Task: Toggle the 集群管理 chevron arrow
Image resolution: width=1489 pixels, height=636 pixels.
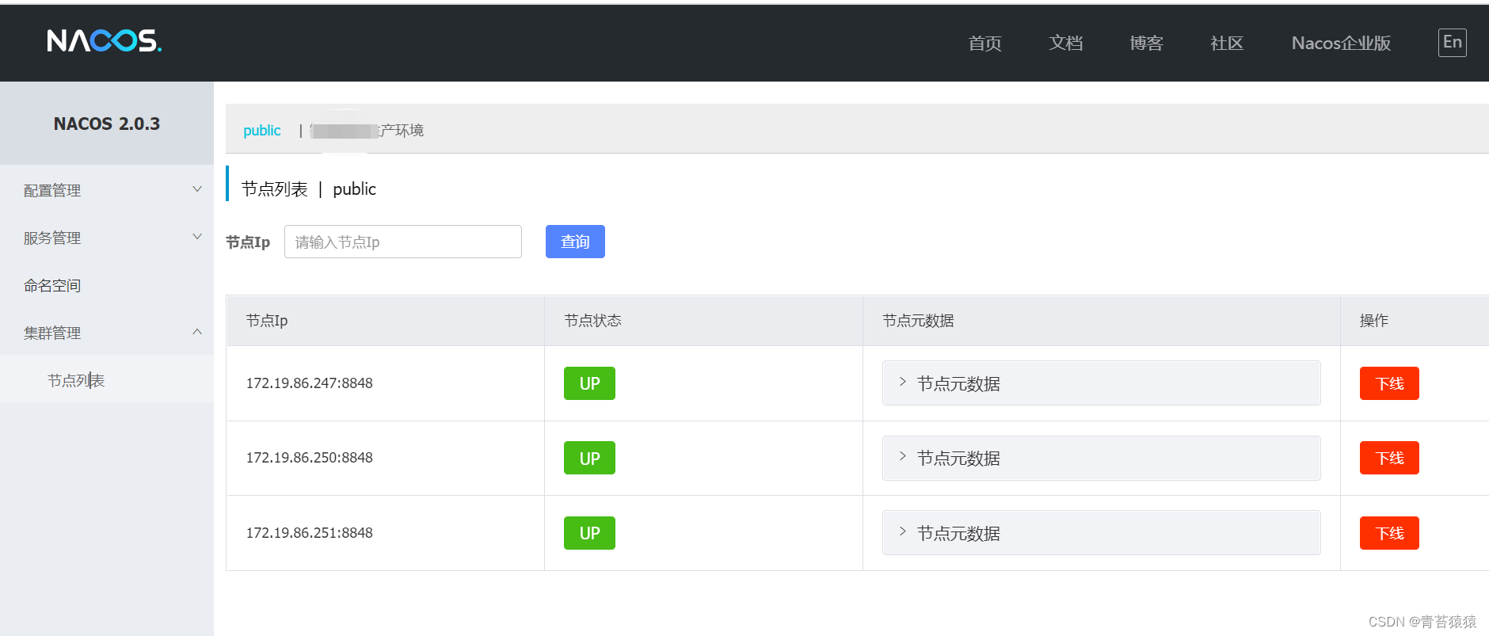Action: click(197, 332)
